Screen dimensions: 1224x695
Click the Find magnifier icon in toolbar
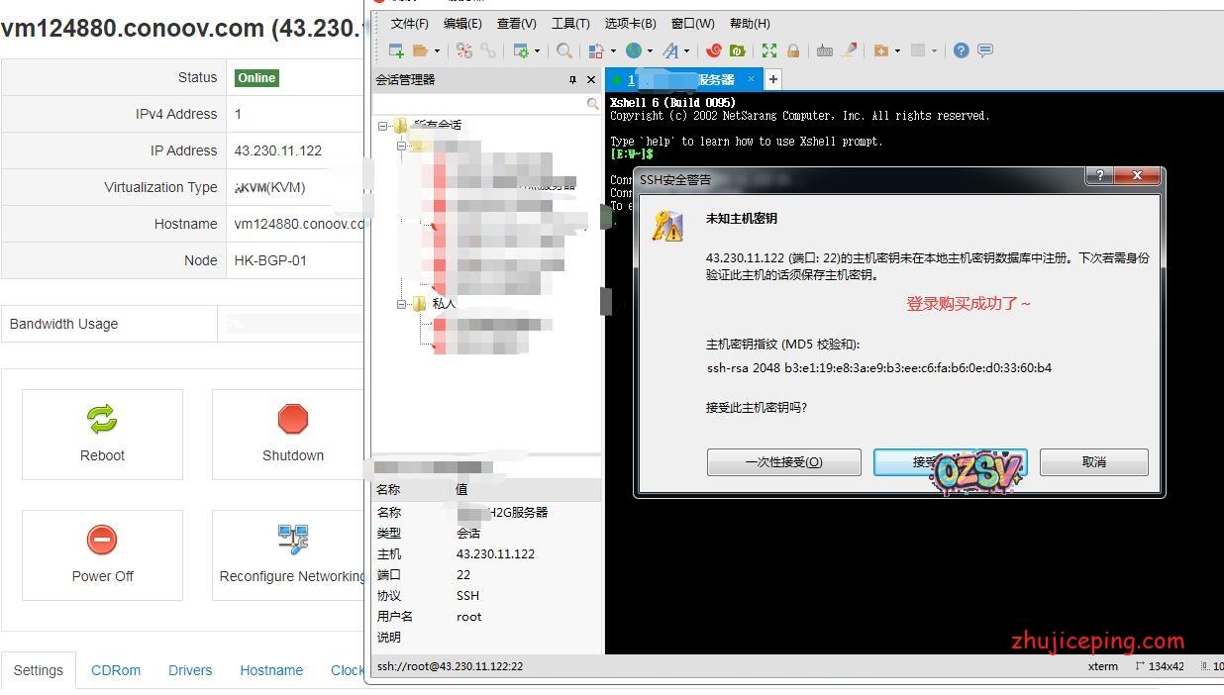563,50
